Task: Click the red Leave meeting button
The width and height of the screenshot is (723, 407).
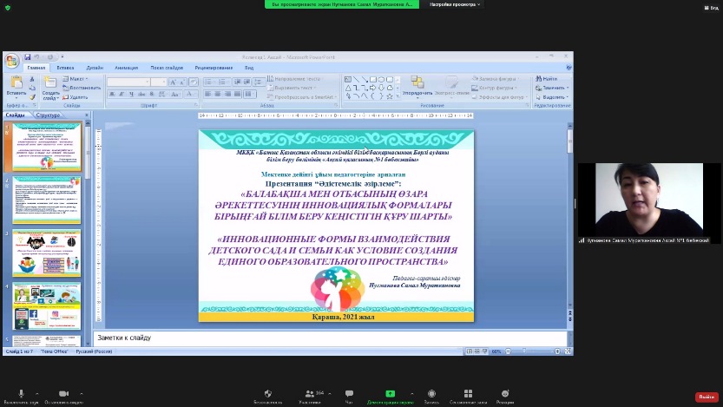Action: [x=706, y=397]
